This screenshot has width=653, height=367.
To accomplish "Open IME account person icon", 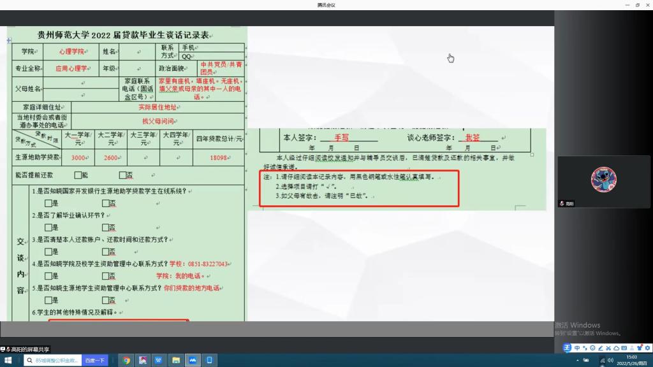I will (632, 349).
